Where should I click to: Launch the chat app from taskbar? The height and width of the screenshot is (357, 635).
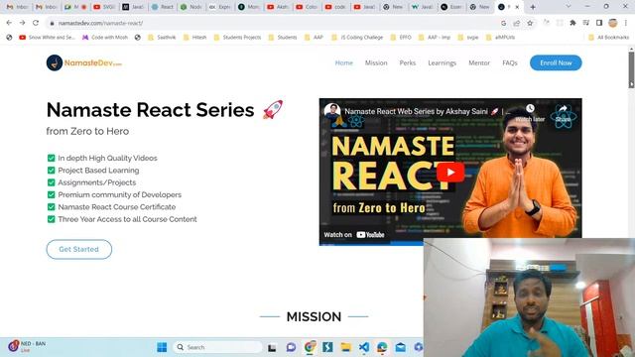(x=291, y=347)
